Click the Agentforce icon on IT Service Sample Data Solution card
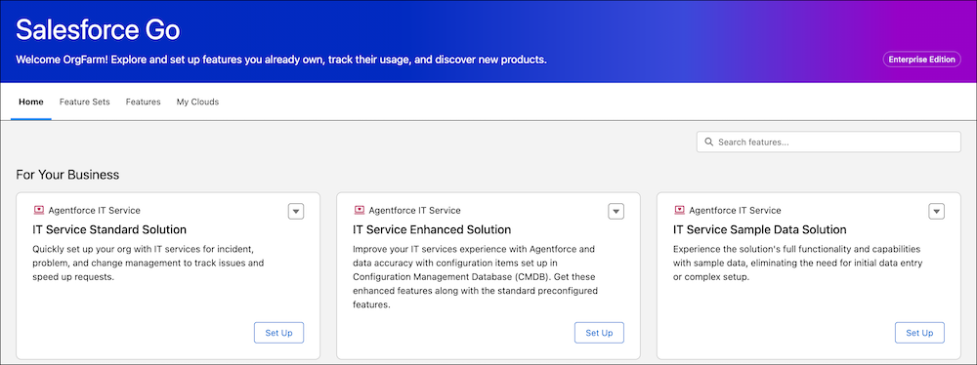This screenshot has height=365, width=977. 679,211
